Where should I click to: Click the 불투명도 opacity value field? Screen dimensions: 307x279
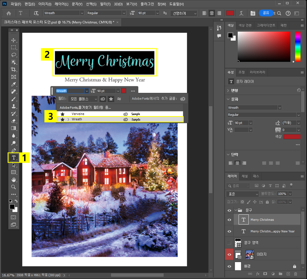pyautogui.click(x=282, y=194)
